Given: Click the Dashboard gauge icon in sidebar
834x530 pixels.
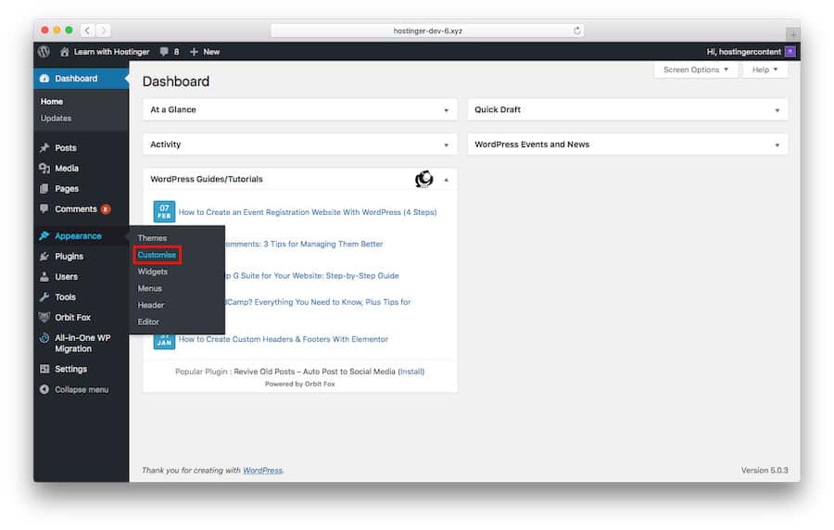Looking at the screenshot, I should 44,78.
